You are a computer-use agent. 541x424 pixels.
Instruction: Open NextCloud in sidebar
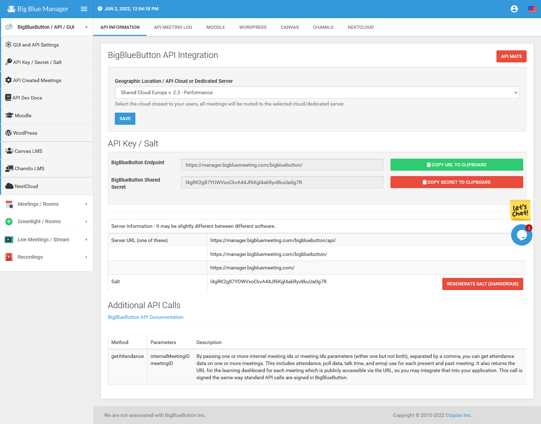[47, 186]
